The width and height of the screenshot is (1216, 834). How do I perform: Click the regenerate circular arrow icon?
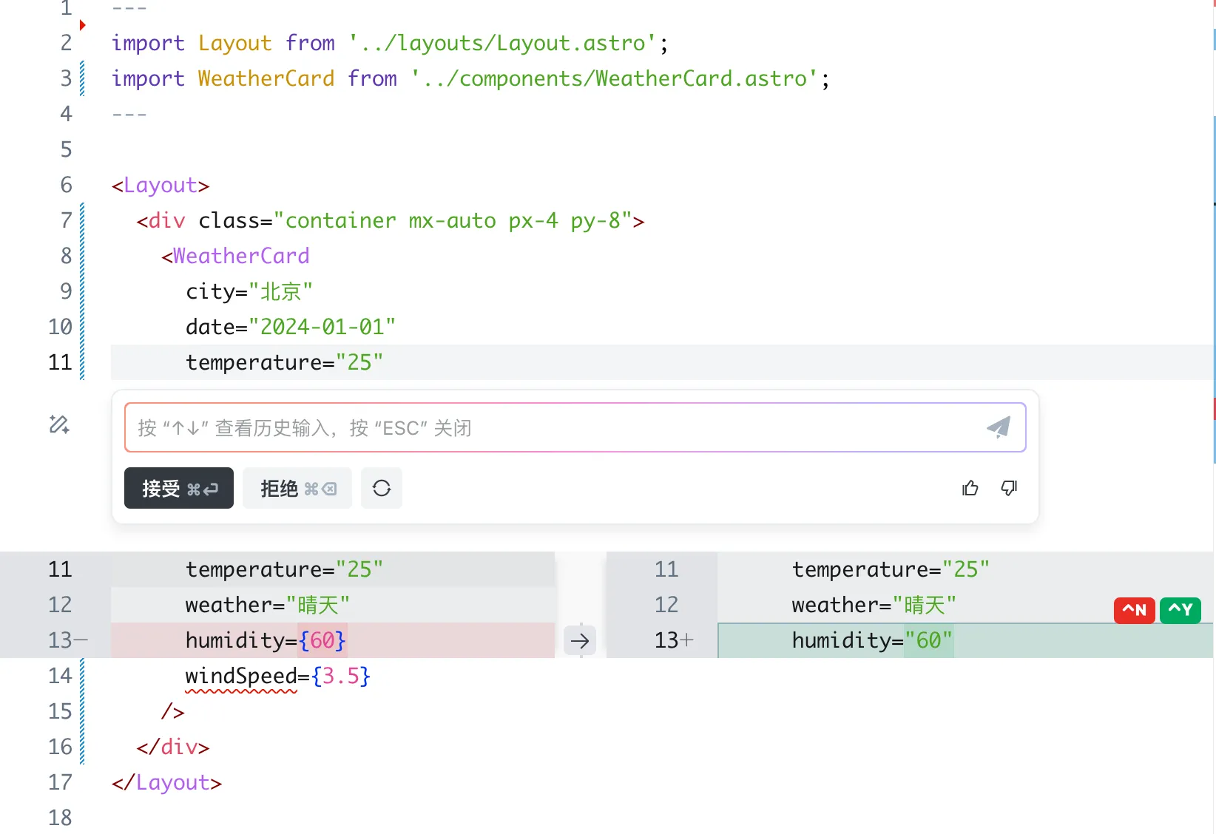[x=382, y=488]
